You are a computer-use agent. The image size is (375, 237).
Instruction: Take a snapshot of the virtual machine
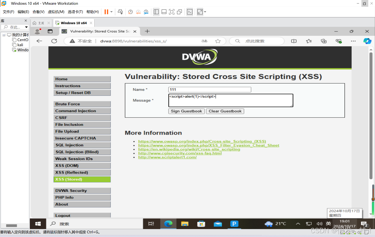(130, 12)
